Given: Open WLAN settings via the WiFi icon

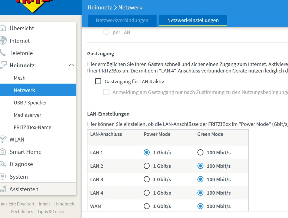Looking at the screenshot, I should tap(4, 140).
